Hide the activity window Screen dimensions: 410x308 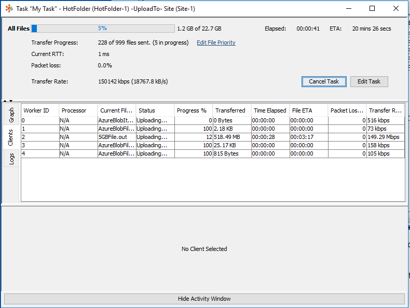tap(204, 299)
